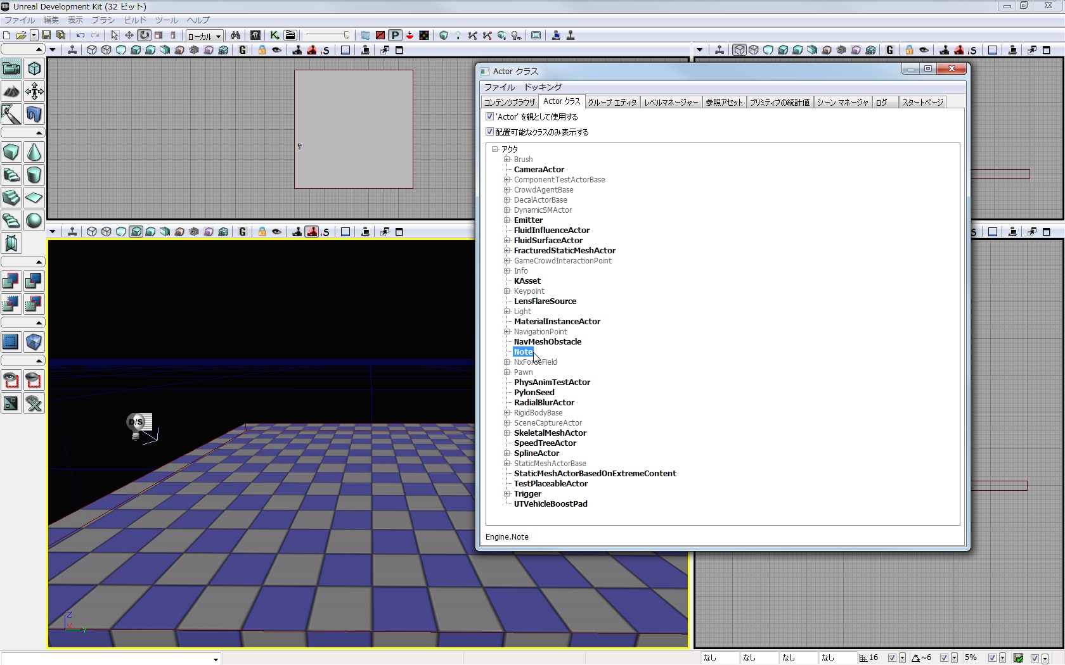
Task: Activate the Terrain editing mode icon
Action: (11, 91)
